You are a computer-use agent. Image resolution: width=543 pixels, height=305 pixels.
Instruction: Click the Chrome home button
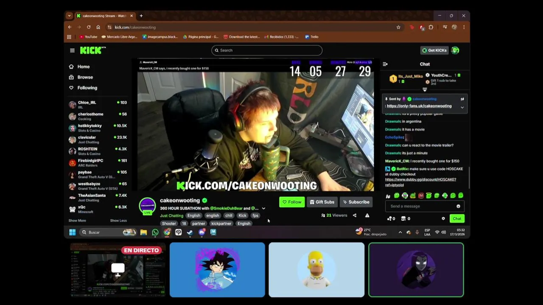point(98,27)
